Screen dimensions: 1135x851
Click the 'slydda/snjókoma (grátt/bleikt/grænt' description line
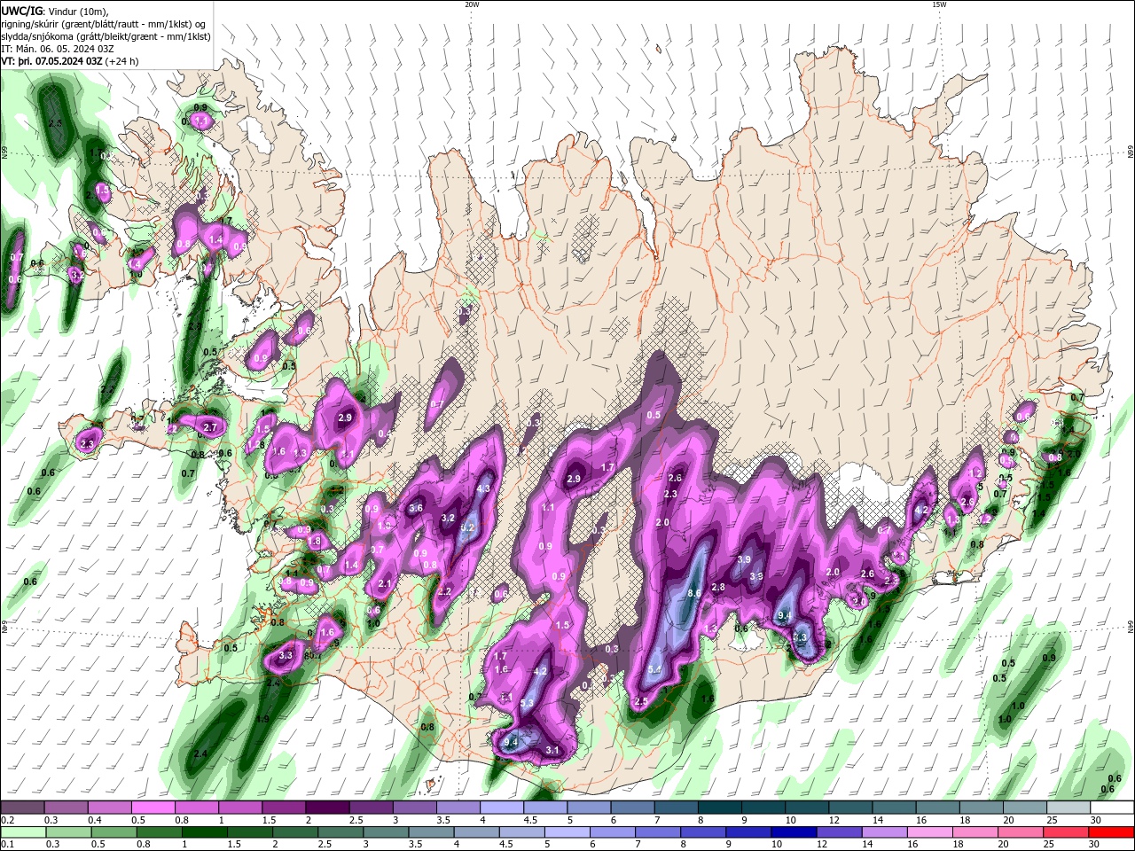pyautogui.click(x=106, y=36)
